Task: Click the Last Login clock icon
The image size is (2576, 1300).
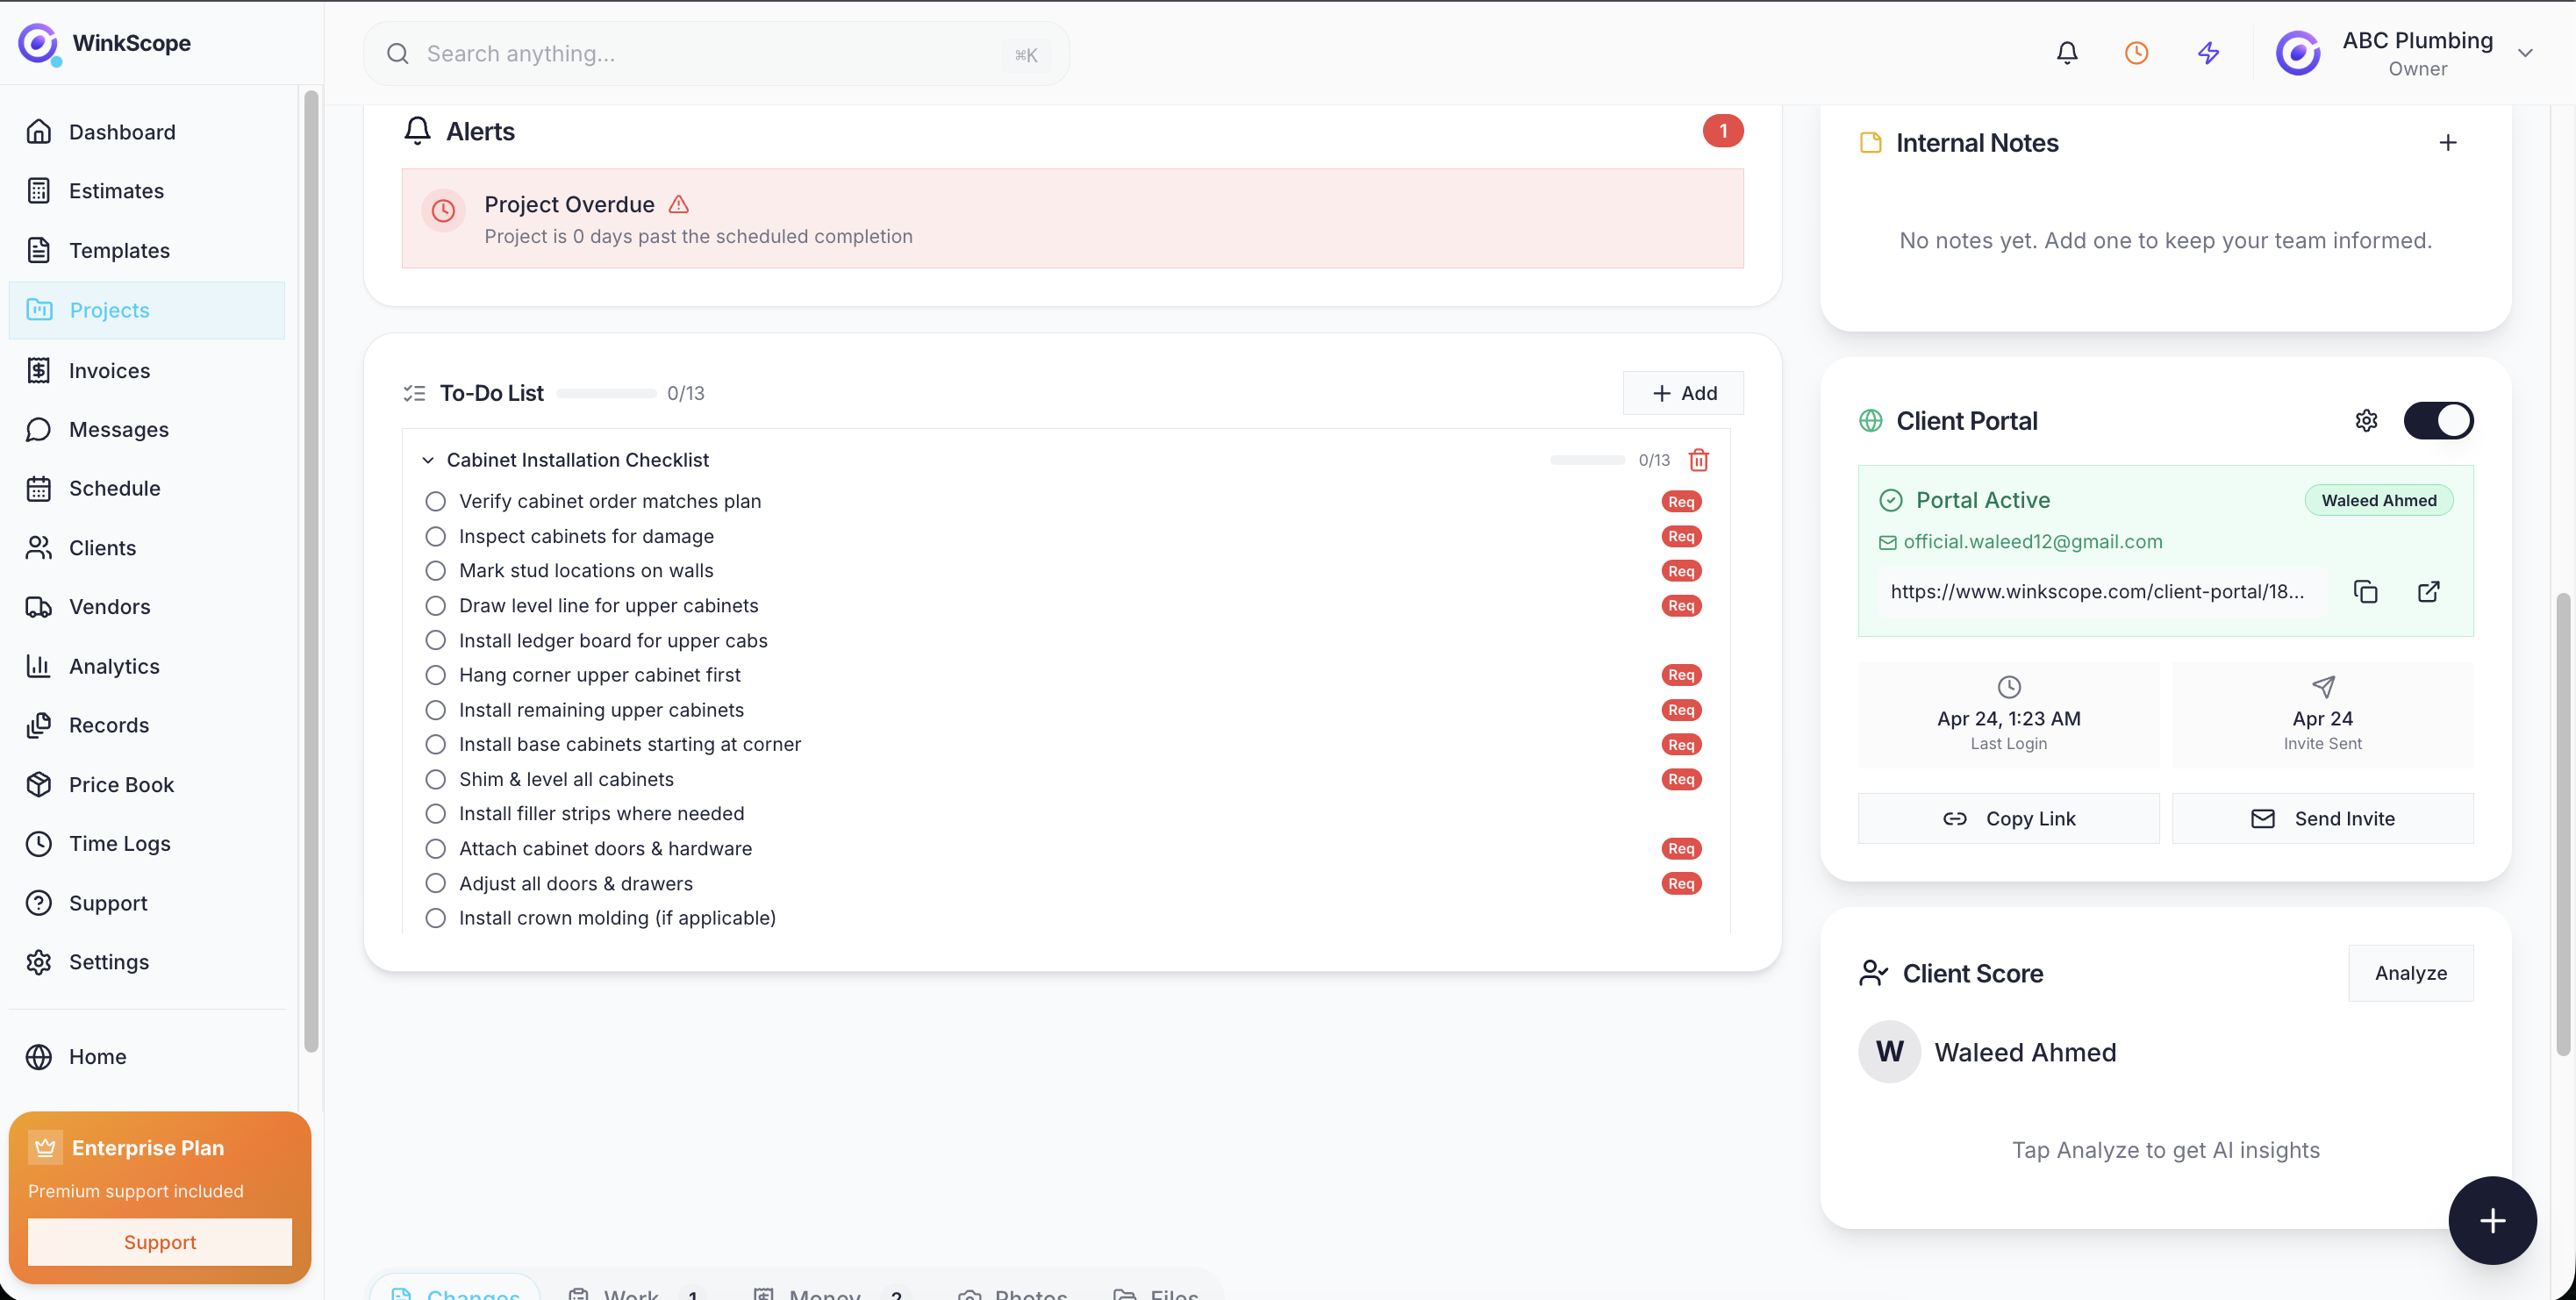Action: tap(2009, 687)
